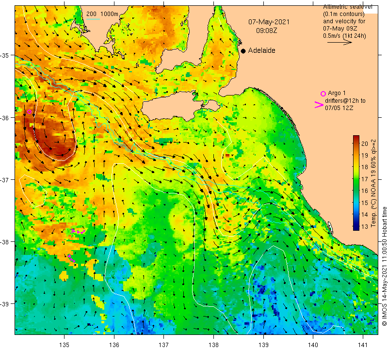Image resolution: width=388 pixels, height=349 pixels.
Task: Click the lower magenta drifter track near 135
Action: (x=71, y=258)
